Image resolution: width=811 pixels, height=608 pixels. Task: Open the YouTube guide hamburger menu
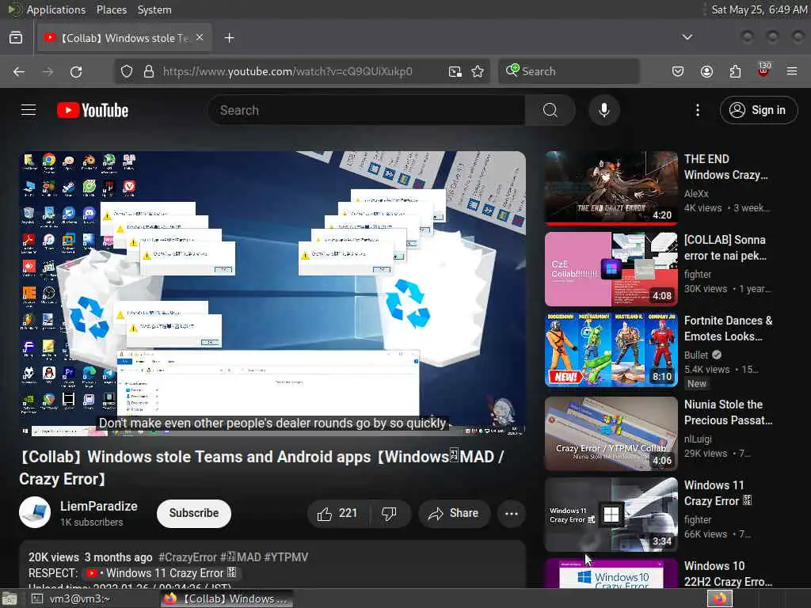pos(29,110)
